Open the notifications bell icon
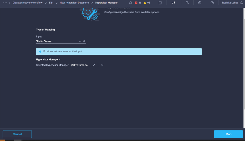245x141 pixels. (x=131, y=3)
